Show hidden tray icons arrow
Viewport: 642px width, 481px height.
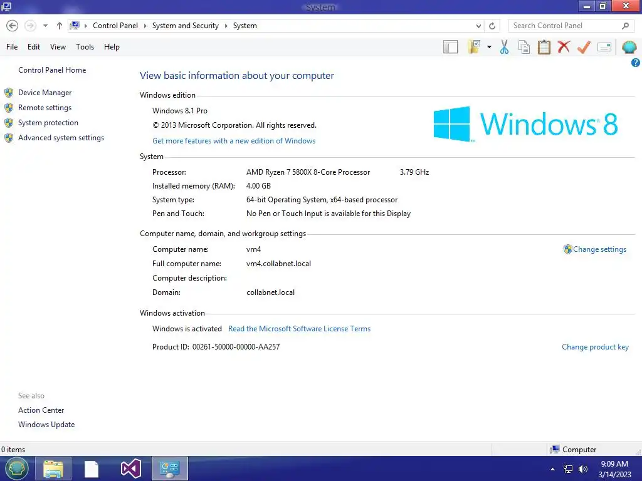552,469
